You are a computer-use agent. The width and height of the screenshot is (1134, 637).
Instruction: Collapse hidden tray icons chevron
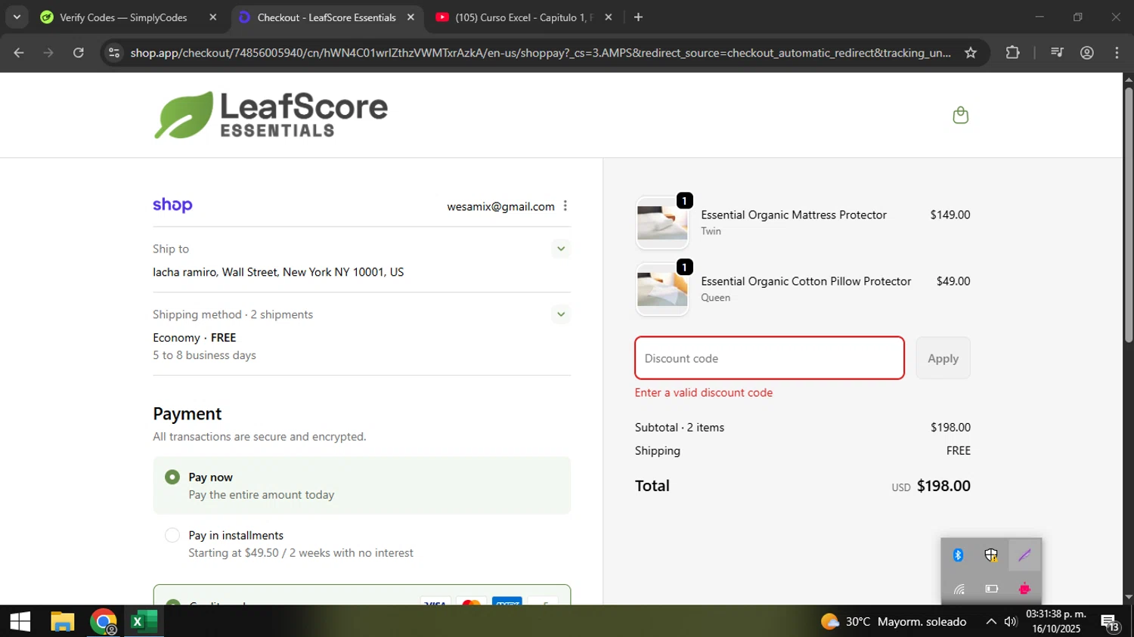coord(991,622)
